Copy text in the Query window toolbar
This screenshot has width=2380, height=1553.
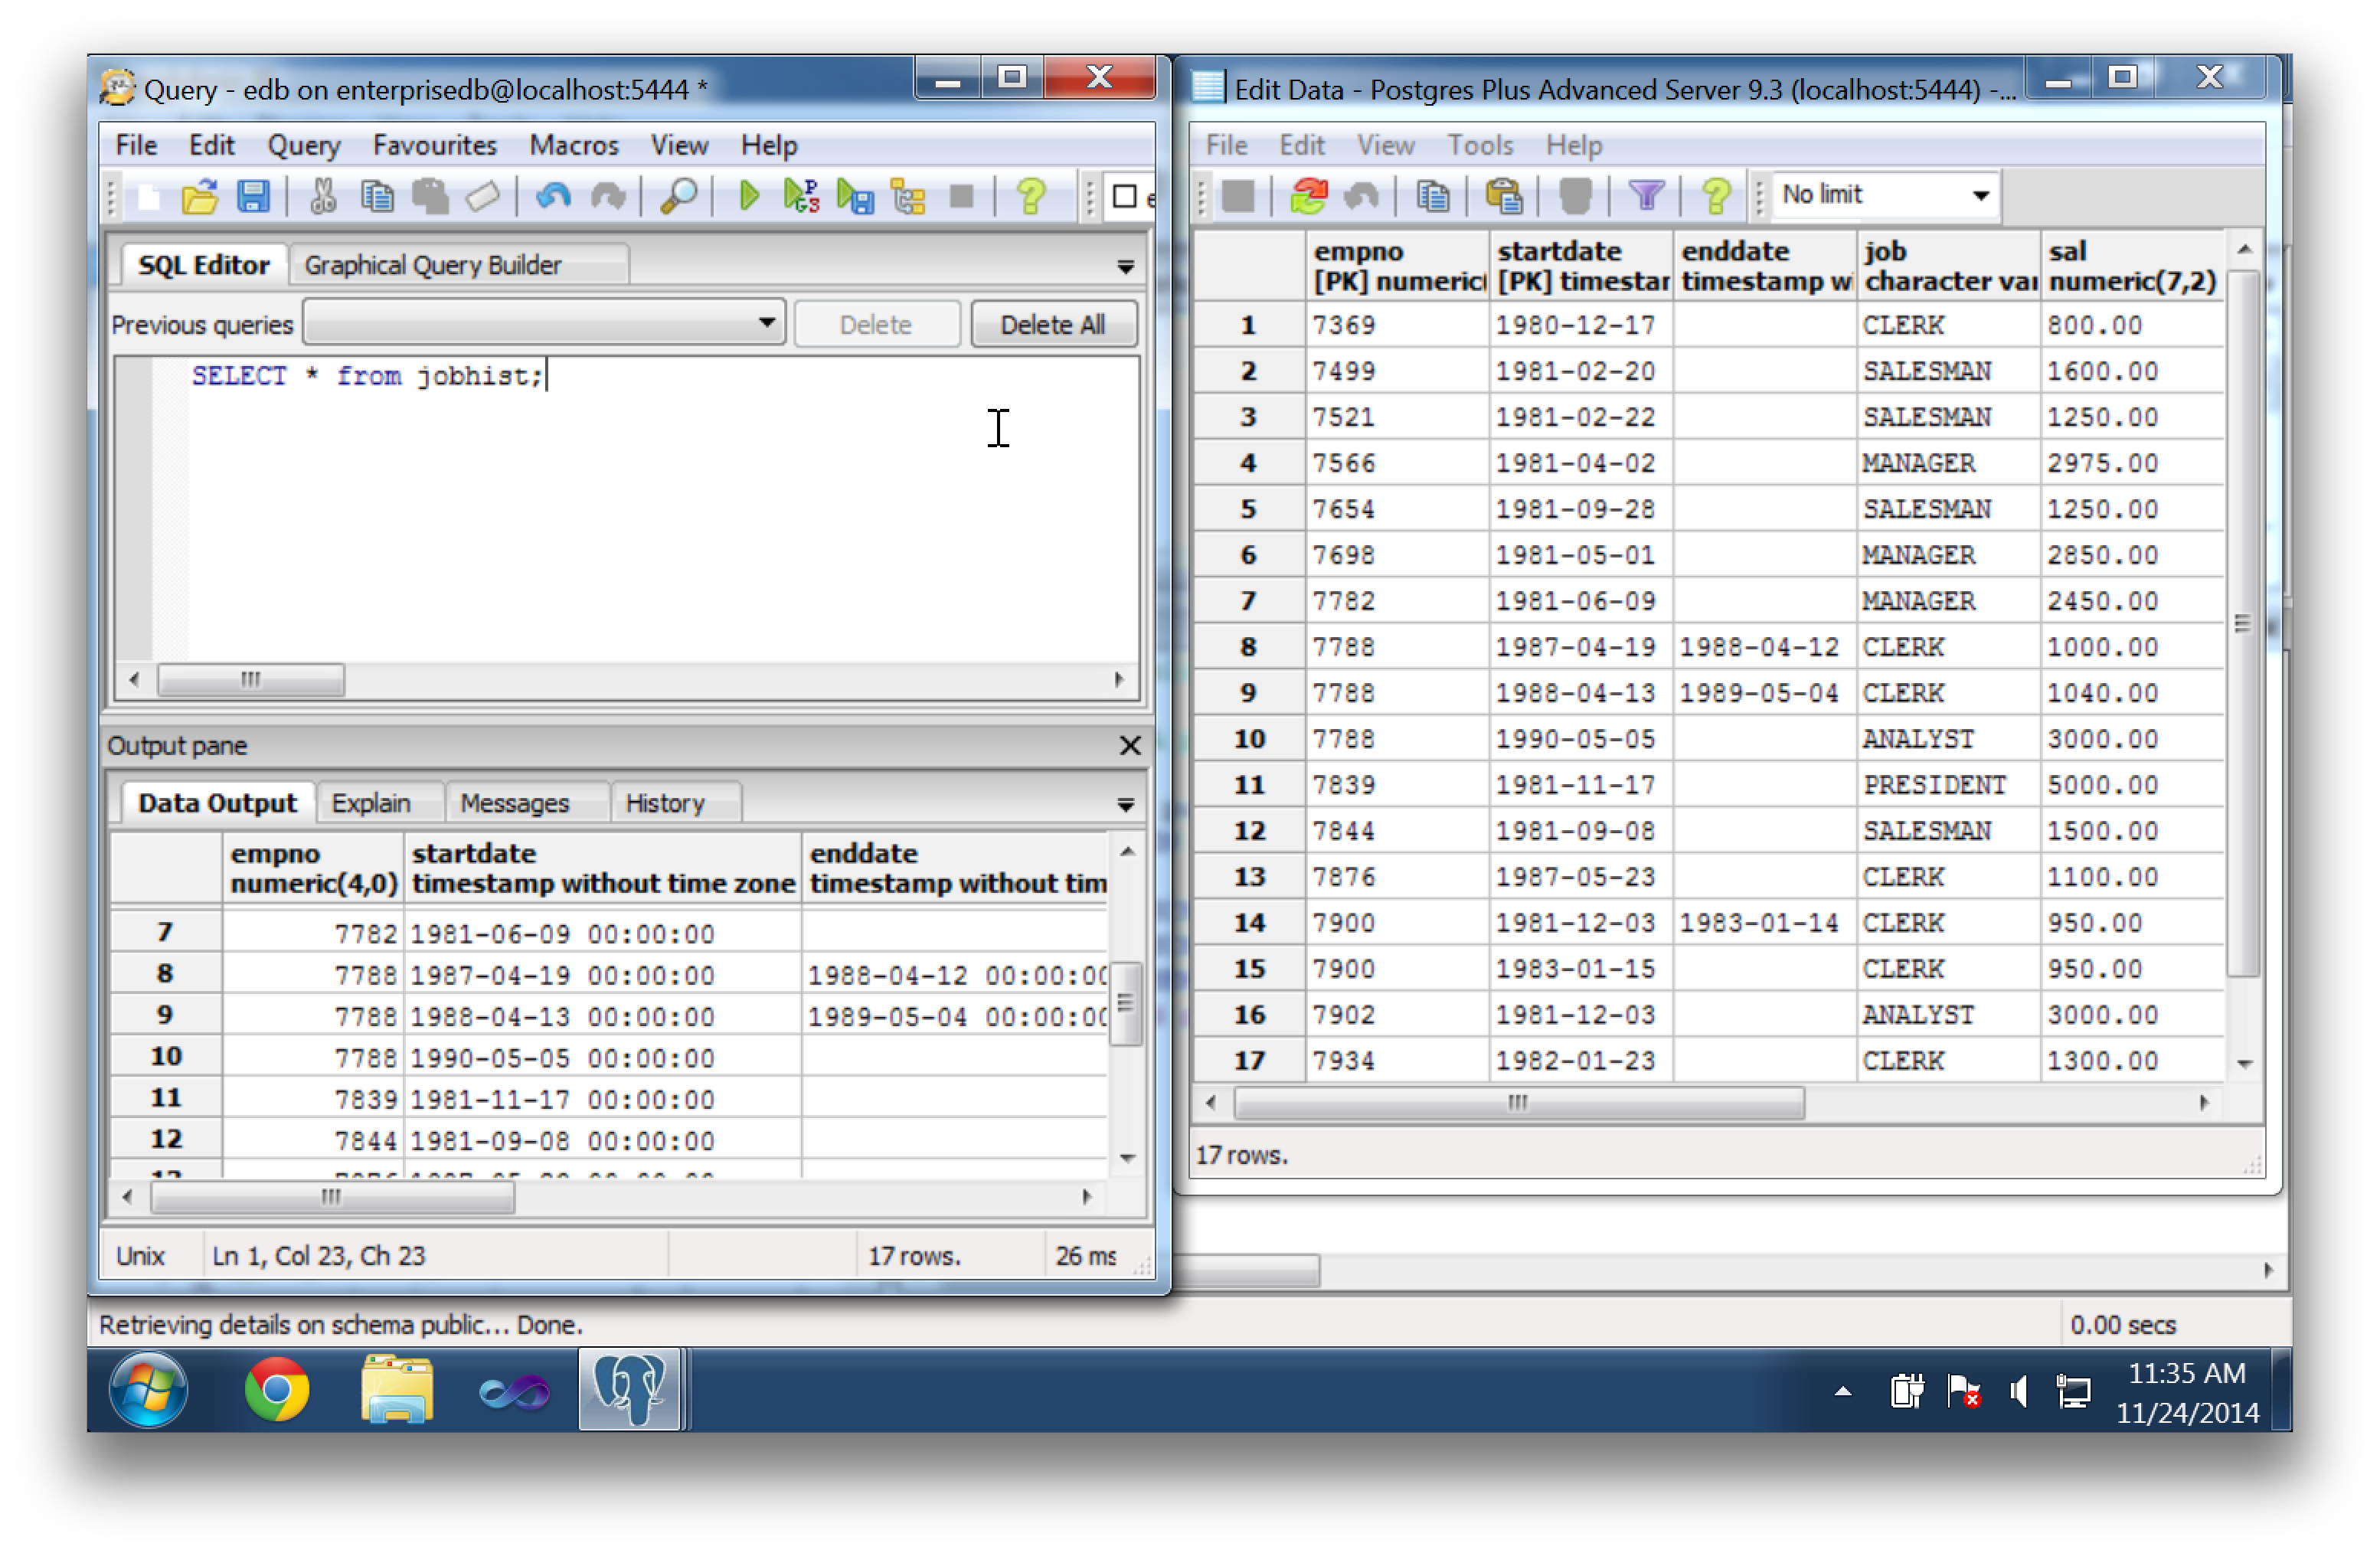[377, 196]
